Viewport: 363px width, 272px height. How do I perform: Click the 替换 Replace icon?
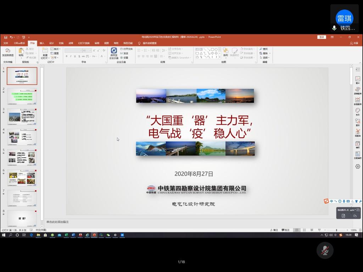(x=264, y=53)
